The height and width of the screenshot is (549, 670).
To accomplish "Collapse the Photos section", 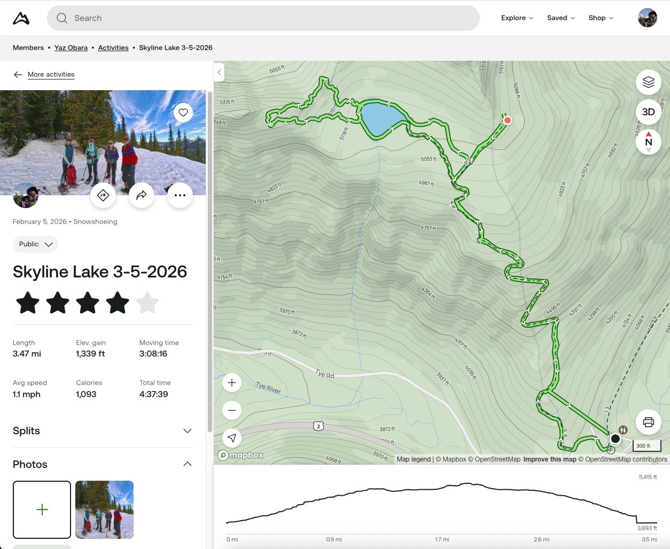I will [187, 464].
